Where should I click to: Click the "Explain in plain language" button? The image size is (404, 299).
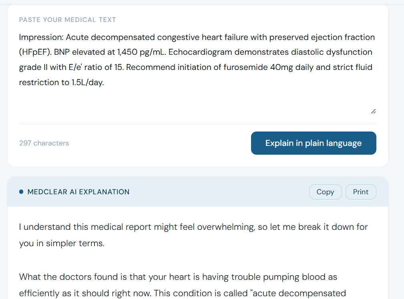pyautogui.click(x=313, y=143)
